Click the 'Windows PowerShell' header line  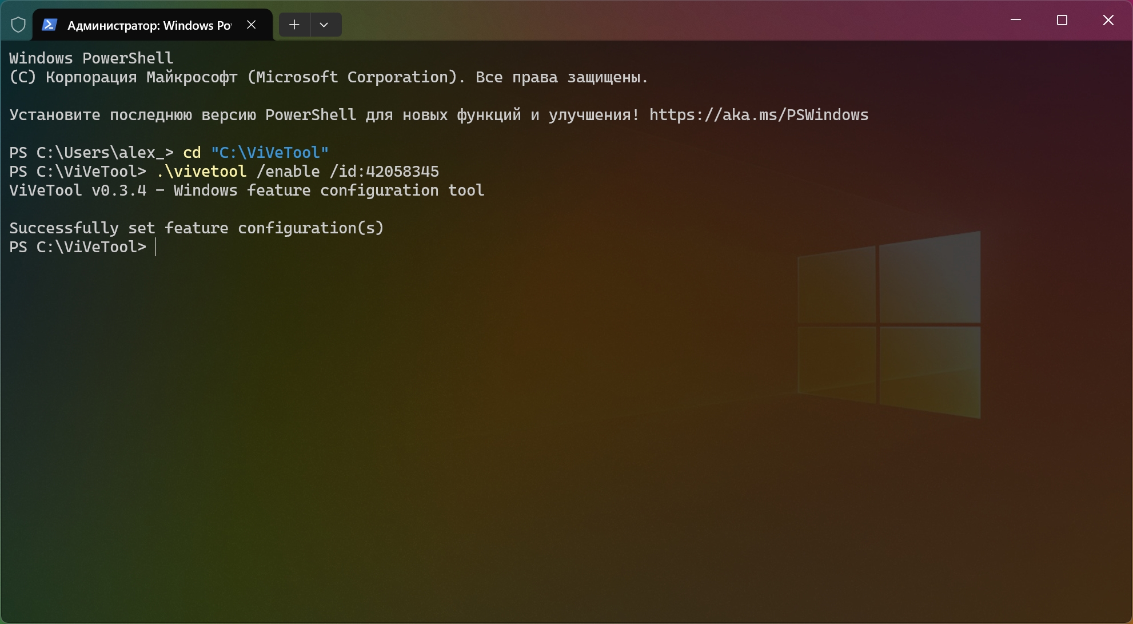point(91,58)
